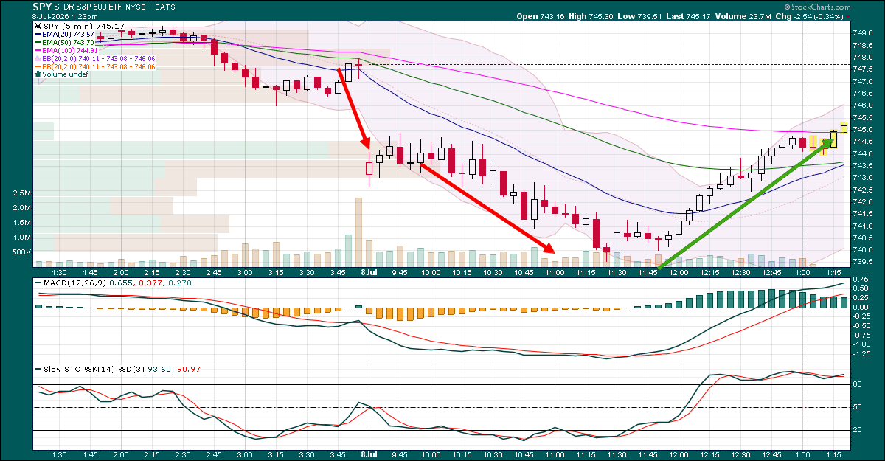885x461 pixels.
Task: Click 2:45 on the price panel time axis
Action: (x=214, y=271)
